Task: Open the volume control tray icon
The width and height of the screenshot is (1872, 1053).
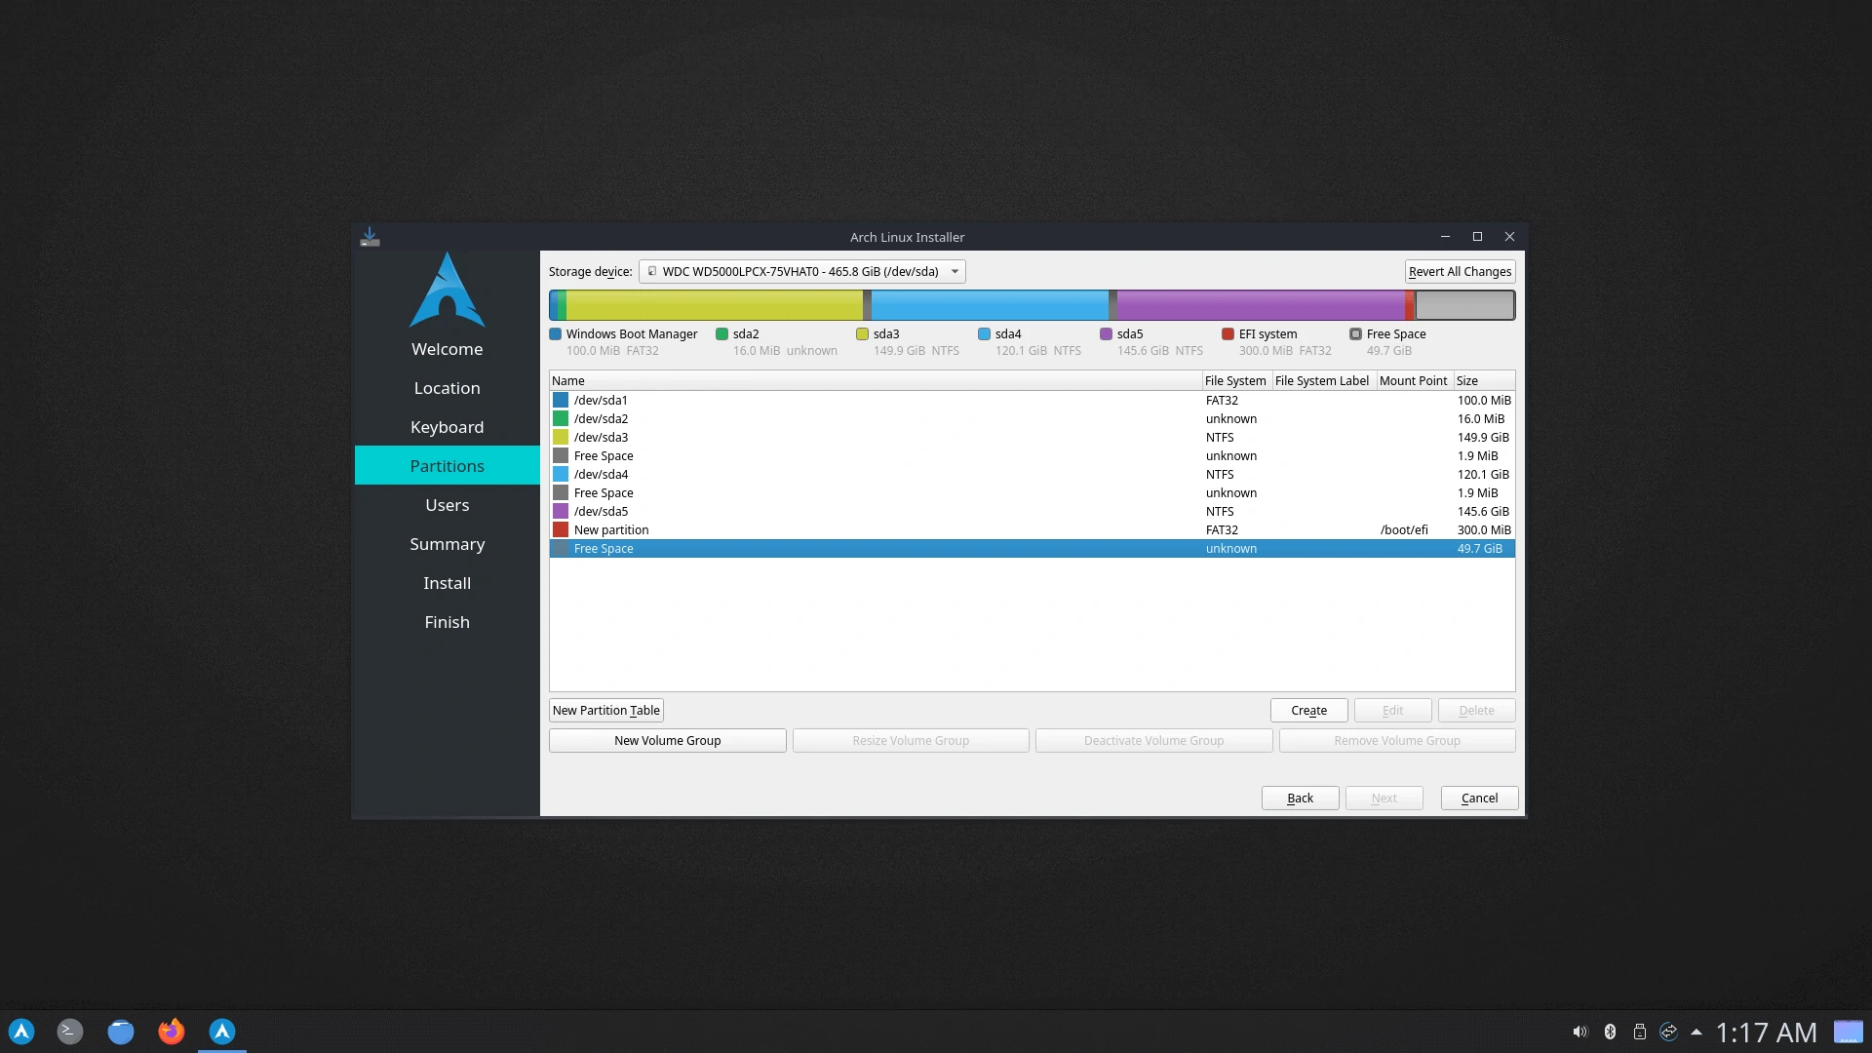Action: [1579, 1032]
